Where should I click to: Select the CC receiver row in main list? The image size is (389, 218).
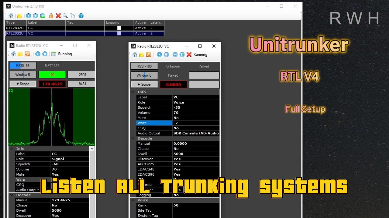tap(84, 28)
